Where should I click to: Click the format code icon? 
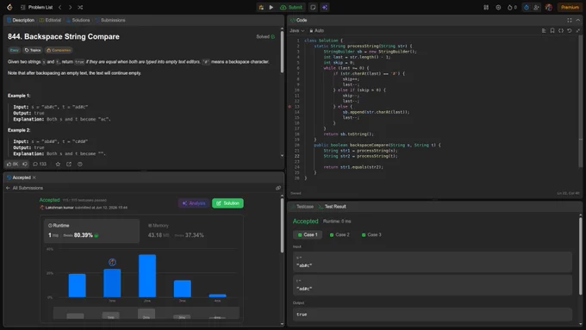(x=544, y=31)
